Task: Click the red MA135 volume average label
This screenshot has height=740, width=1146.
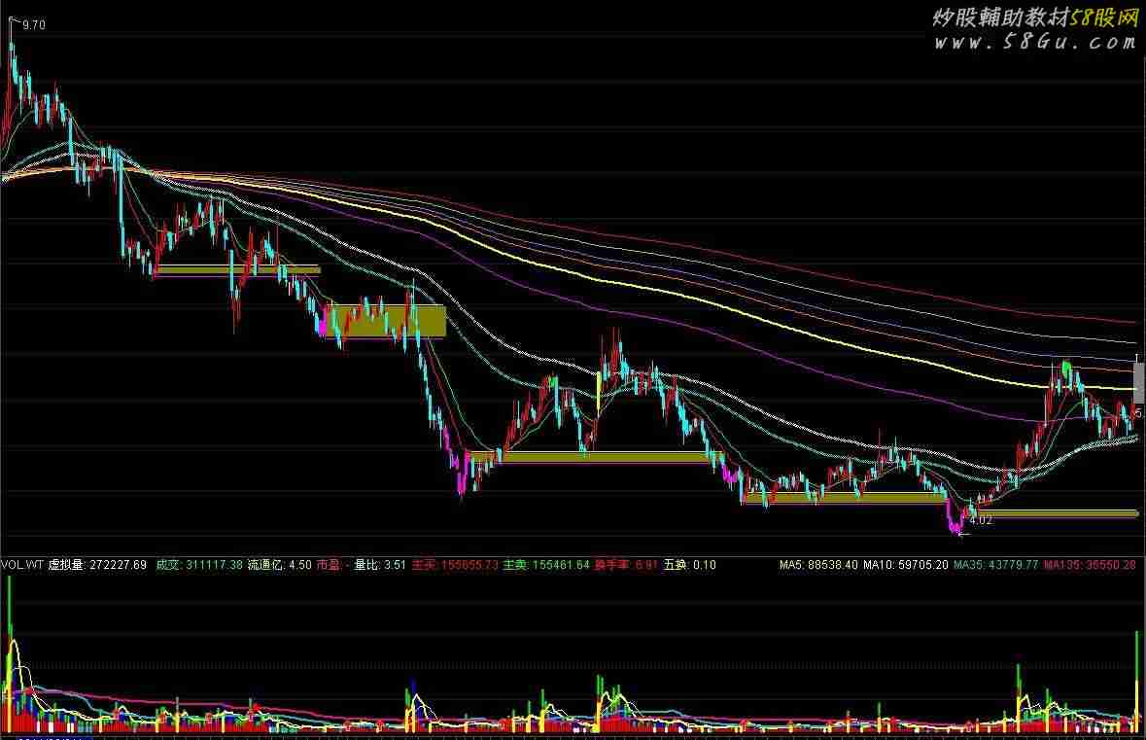Action: point(1090,565)
